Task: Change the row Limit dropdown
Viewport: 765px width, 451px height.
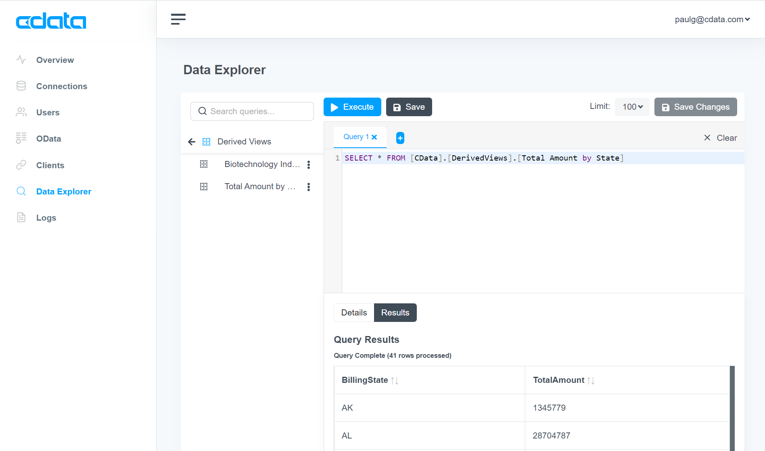Action: 632,107
